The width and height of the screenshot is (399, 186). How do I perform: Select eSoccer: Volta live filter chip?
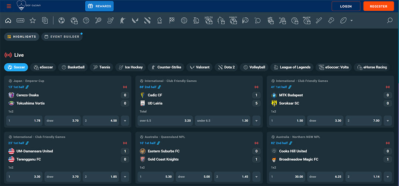[x=334, y=67]
